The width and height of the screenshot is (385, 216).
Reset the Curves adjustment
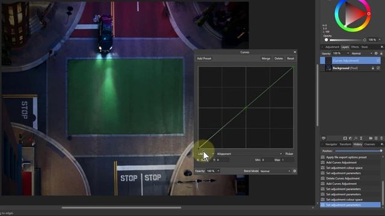point(291,59)
